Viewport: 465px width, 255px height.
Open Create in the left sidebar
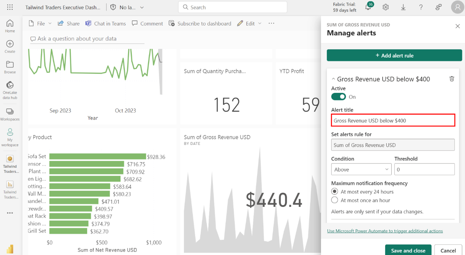click(10, 46)
